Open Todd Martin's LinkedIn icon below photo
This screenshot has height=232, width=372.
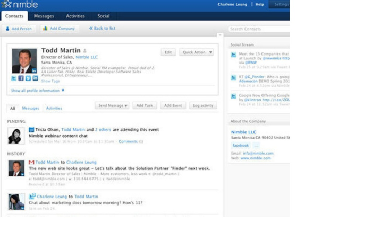[x=35, y=78]
